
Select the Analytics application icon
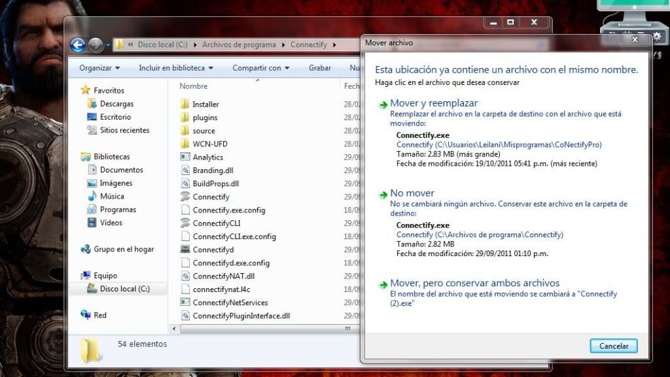coord(185,157)
